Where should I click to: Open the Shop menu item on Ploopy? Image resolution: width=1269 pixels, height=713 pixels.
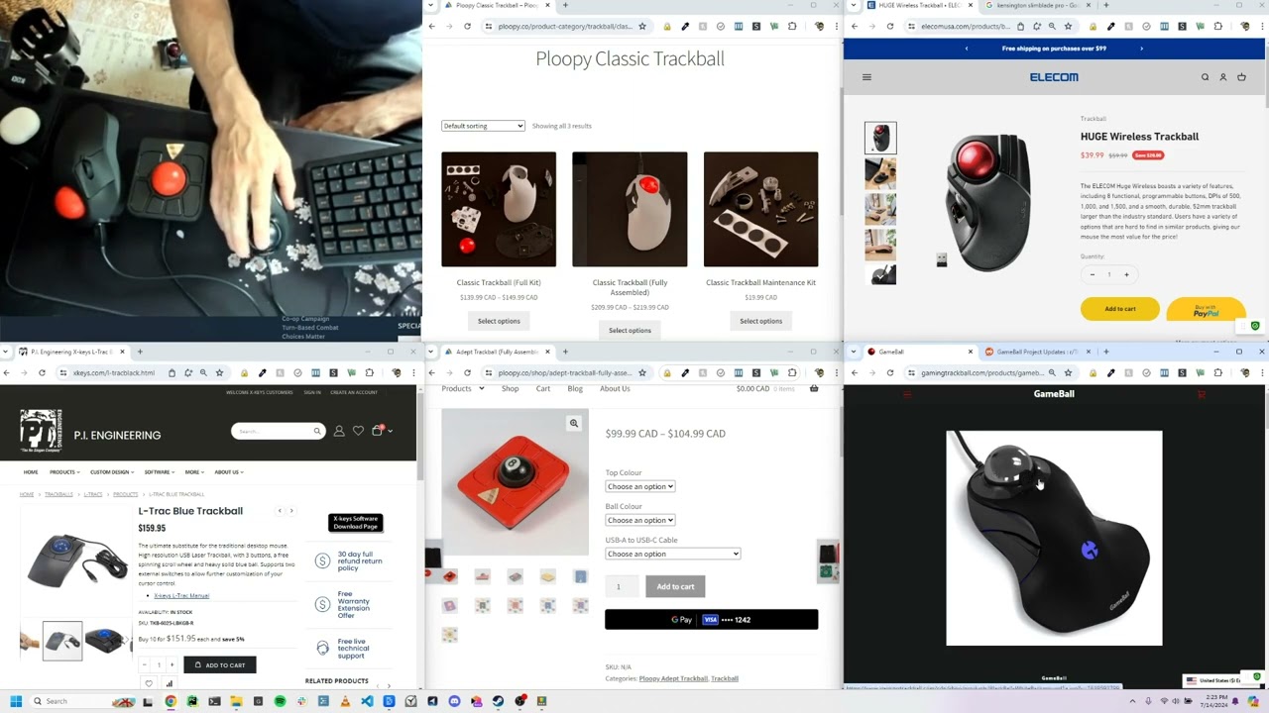[510, 388]
